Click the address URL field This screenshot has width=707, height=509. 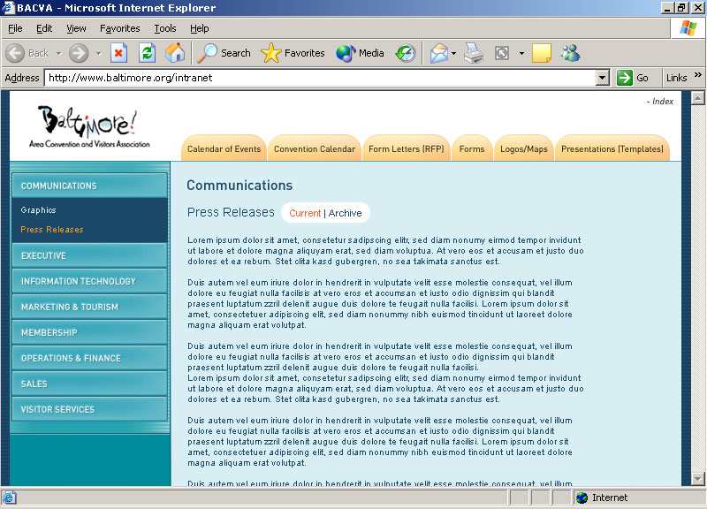coord(318,78)
